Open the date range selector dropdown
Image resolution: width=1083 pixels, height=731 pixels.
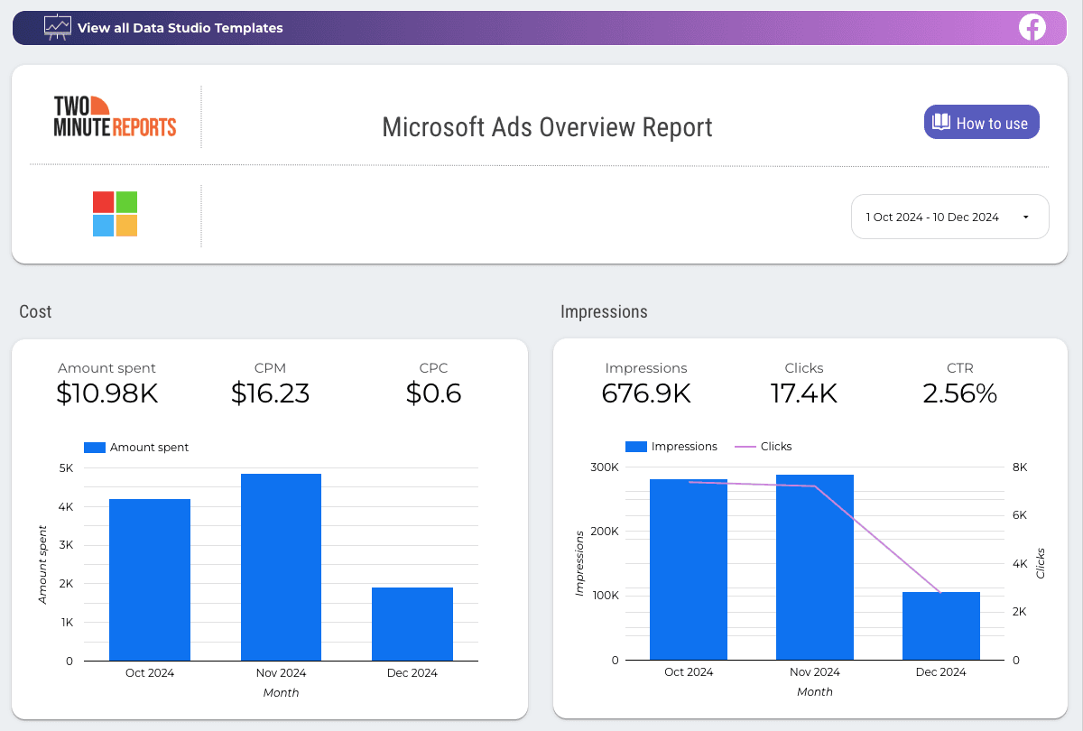pyautogui.click(x=949, y=217)
